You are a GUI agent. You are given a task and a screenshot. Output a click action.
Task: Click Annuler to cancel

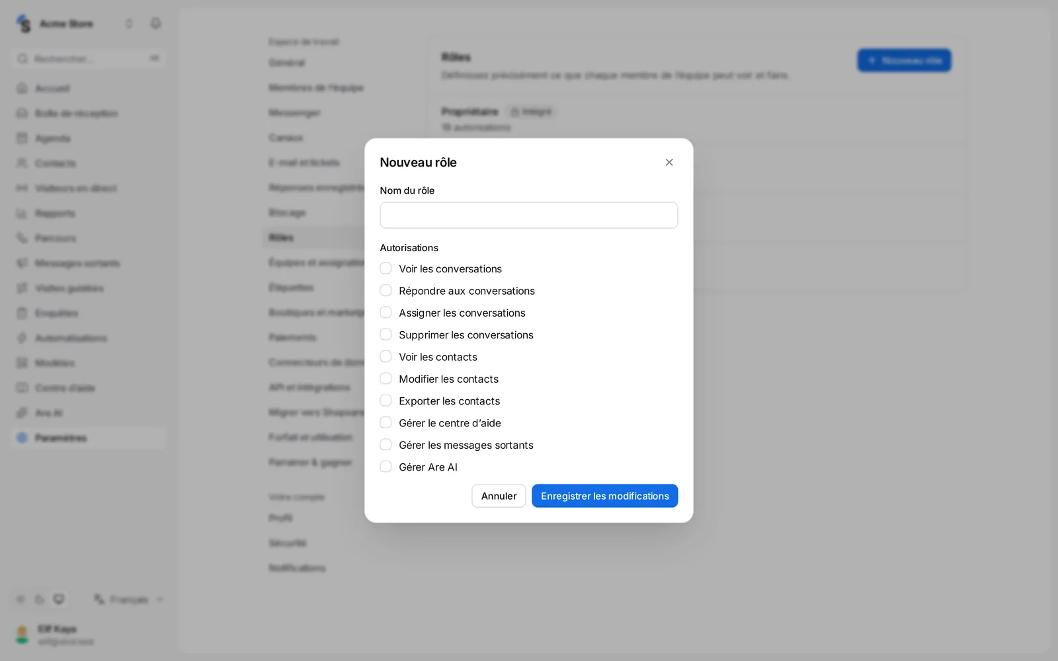coord(499,496)
